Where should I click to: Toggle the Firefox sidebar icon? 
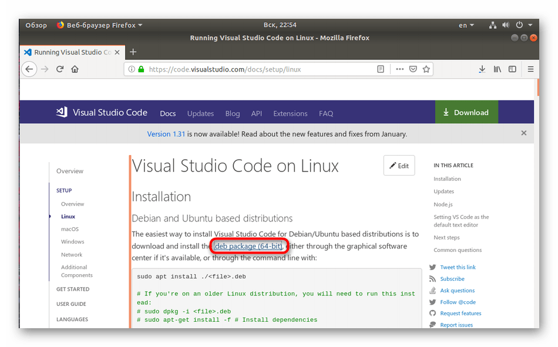coord(512,69)
